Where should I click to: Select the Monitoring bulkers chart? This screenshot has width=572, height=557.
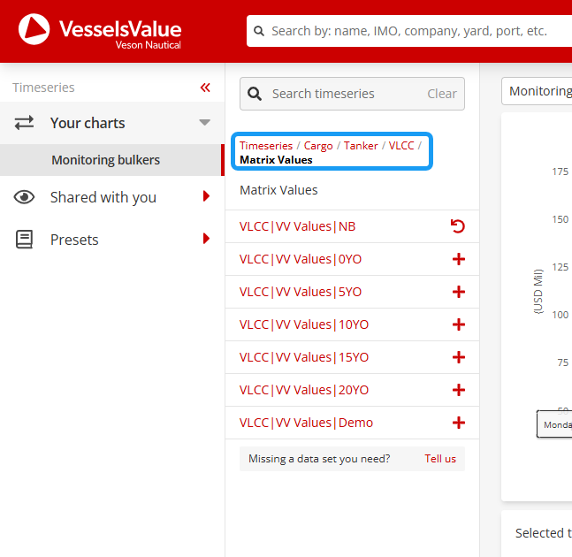105,160
